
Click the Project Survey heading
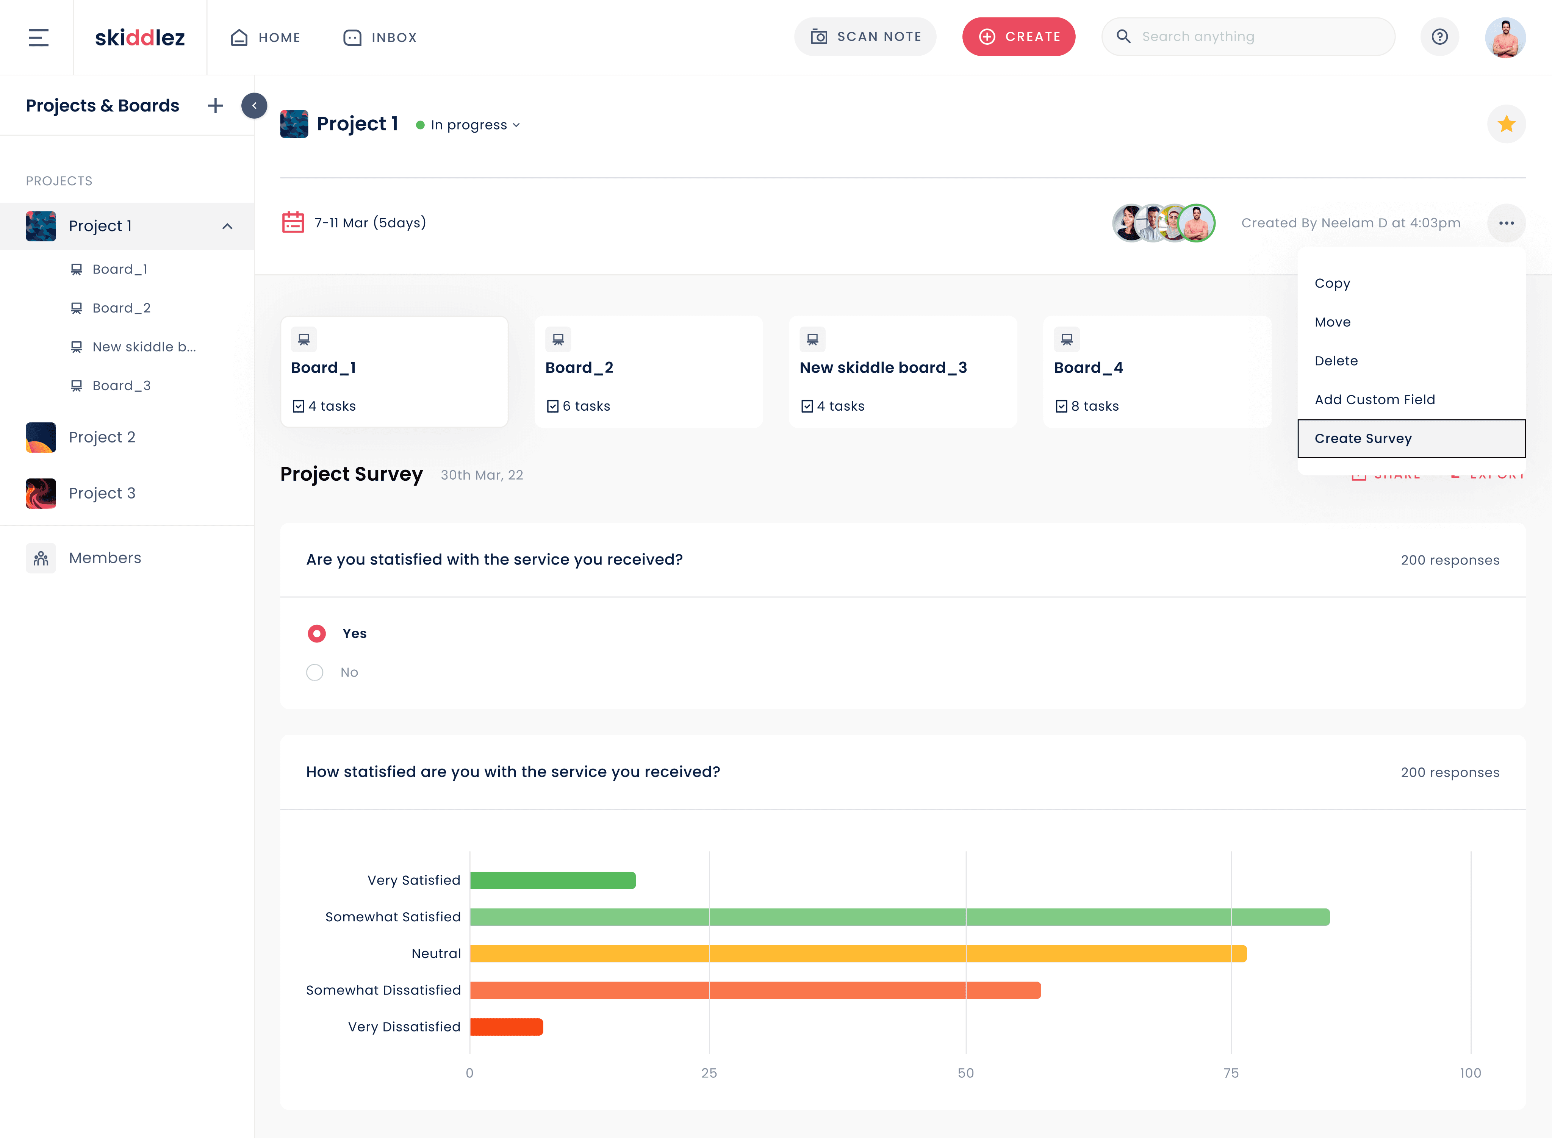(x=351, y=475)
